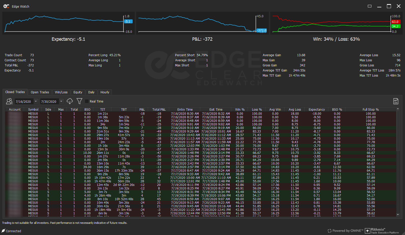405x235 pixels.
Task: Click the "Max TIT Gain" label
Action: click(x=272, y=76)
